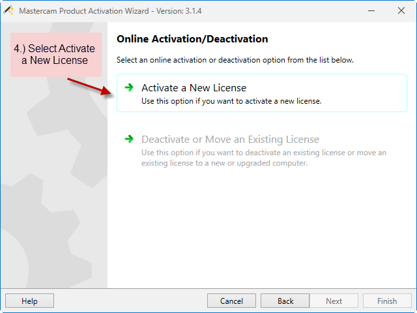The height and width of the screenshot is (313, 417).
Task: Click the Mastercam wizard wand icon in title bar
Action: tap(8, 10)
